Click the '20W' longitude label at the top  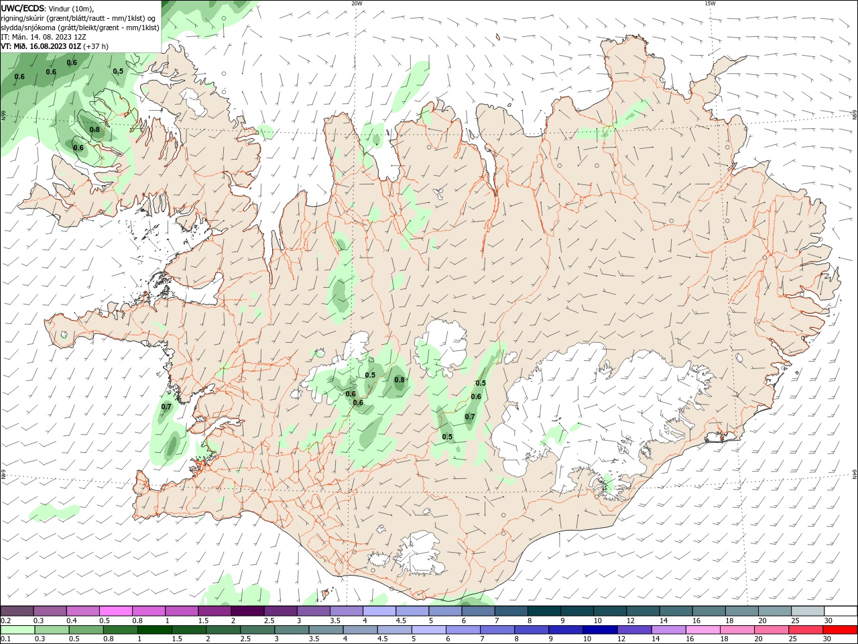click(x=357, y=3)
